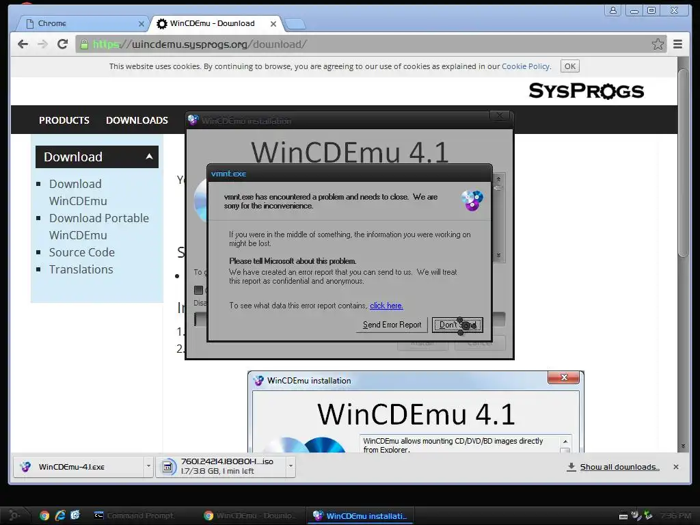Click the vmnt.exe dialog disc icon
Image resolution: width=700 pixels, height=525 pixels.
pos(472,200)
